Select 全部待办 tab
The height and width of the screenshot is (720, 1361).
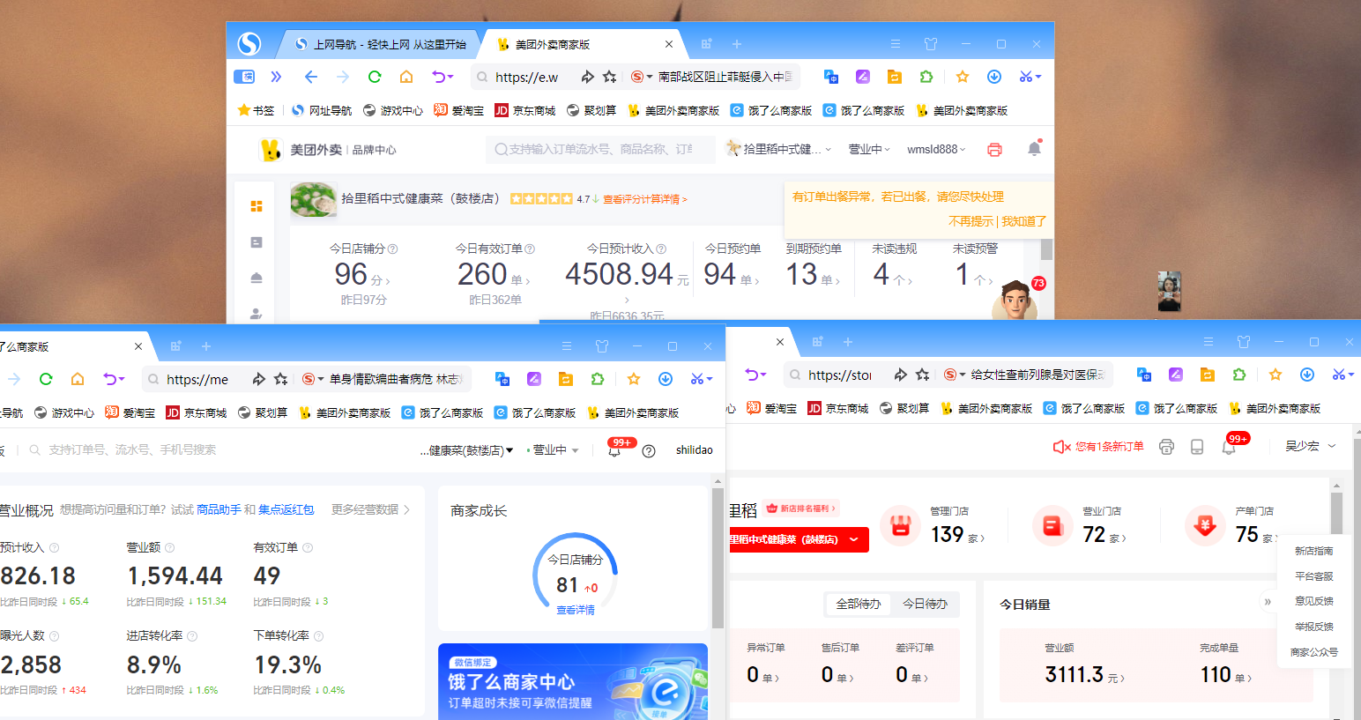click(x=859, y=604)
